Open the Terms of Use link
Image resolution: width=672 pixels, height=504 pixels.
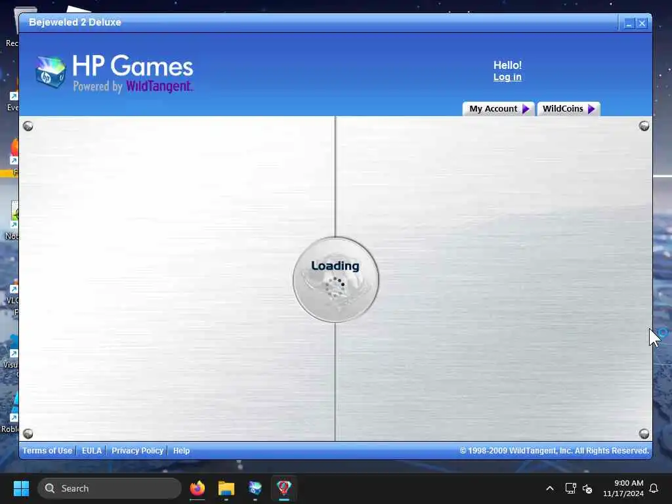click(47, 450)
